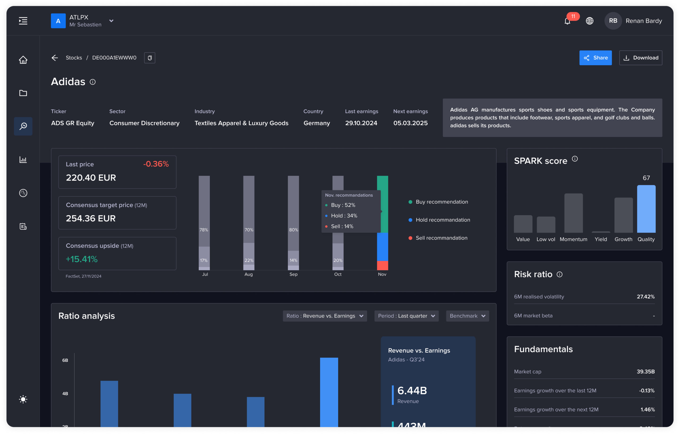Expand the ATLPX account switcher chevron
680x434 pixels.
tap(111, 21)
